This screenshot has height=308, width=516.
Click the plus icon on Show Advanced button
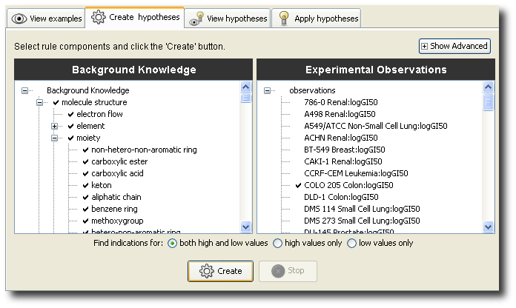(424, 46)
